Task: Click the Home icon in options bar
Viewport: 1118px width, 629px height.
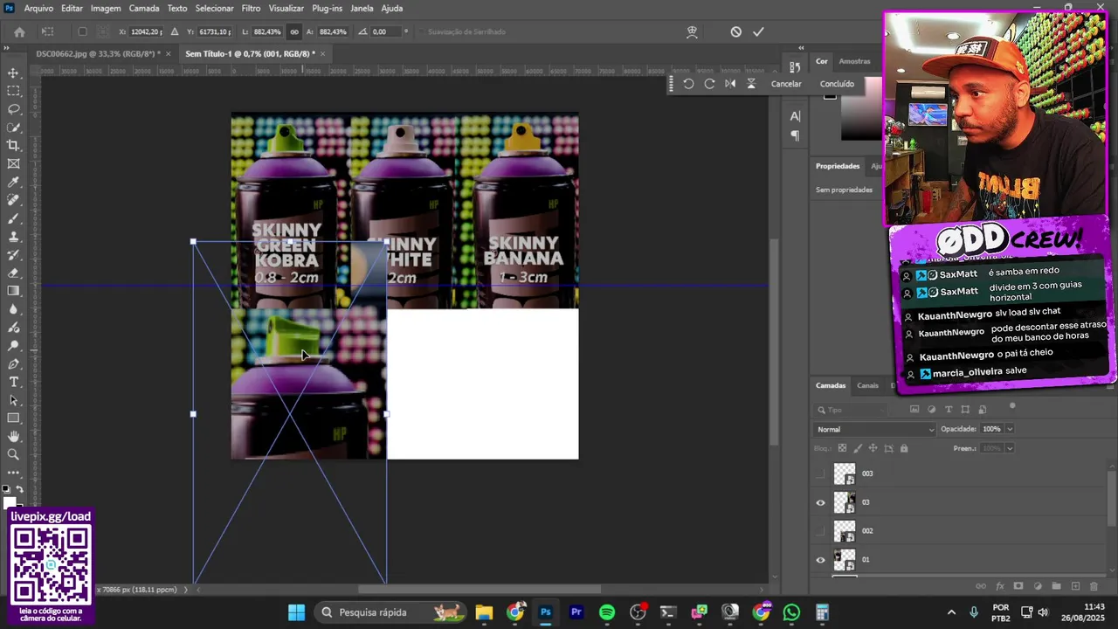Action: click(19, 32)
